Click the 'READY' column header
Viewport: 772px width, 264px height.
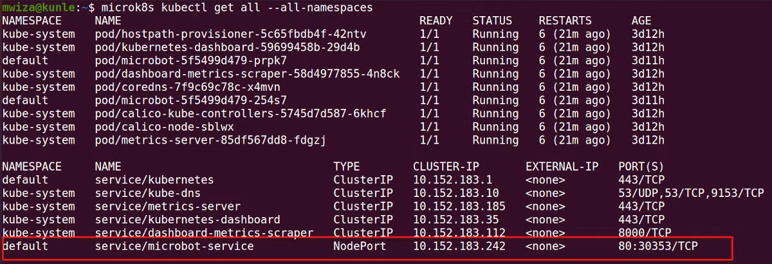pyautogui.click(x=436, y=21)
